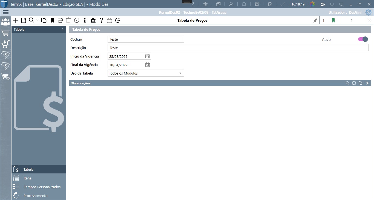Viewport: 374px width, 200px height.
Task: Click the circled down-arrow toolbar icon
Action: click(77, 20)
